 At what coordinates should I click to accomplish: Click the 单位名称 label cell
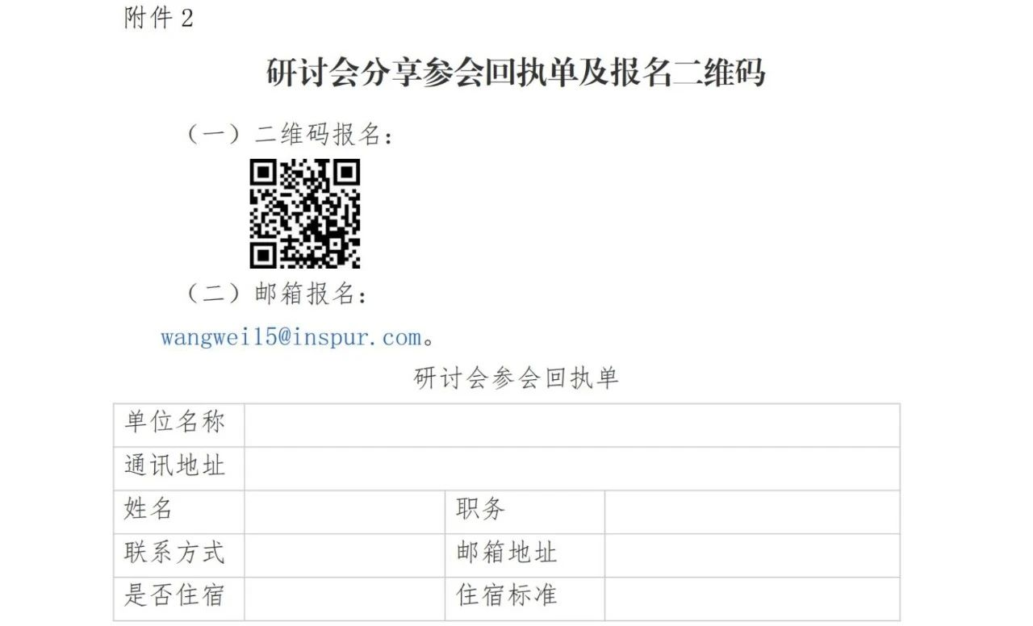[x=179, y=425]
